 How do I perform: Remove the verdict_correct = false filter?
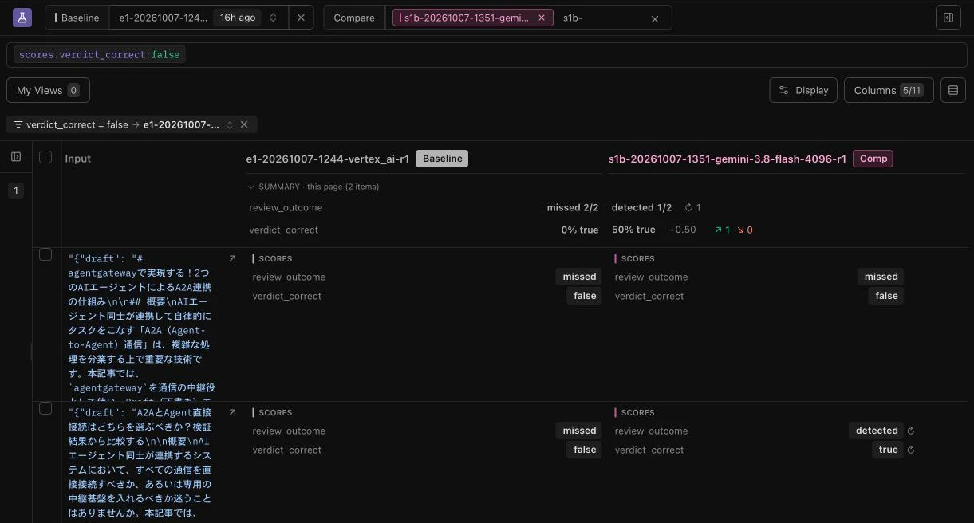pyautogui.click(x=244, y=124)
